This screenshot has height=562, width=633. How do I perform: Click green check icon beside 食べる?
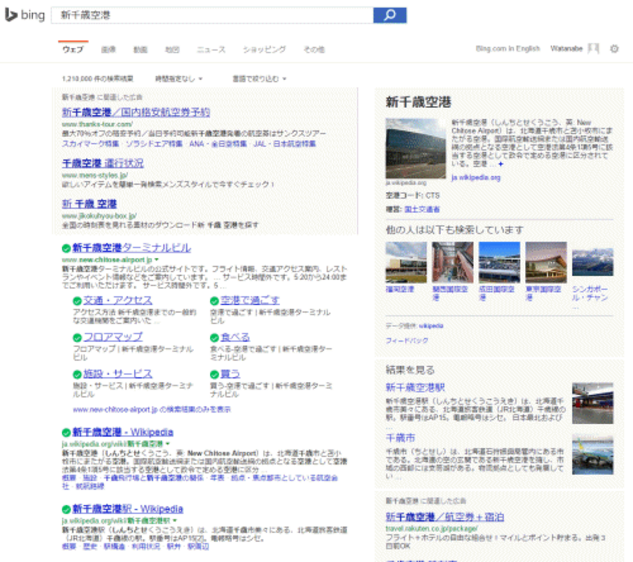pyautogui.click(x=214, y=337)
